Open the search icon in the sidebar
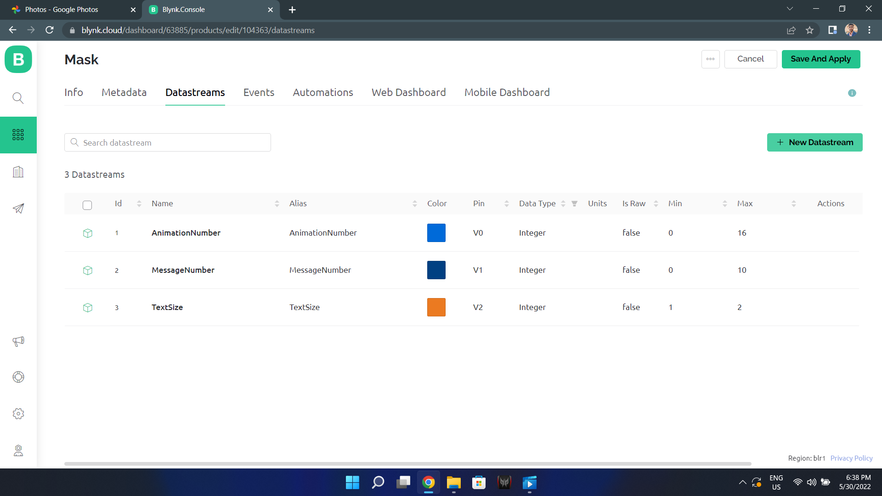882x496 pixels. (18, 98)
